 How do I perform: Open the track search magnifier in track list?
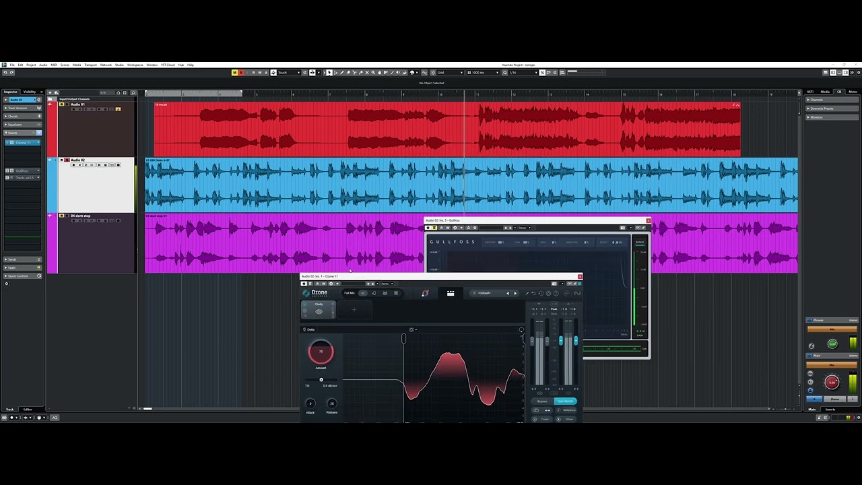click(133, 93)
